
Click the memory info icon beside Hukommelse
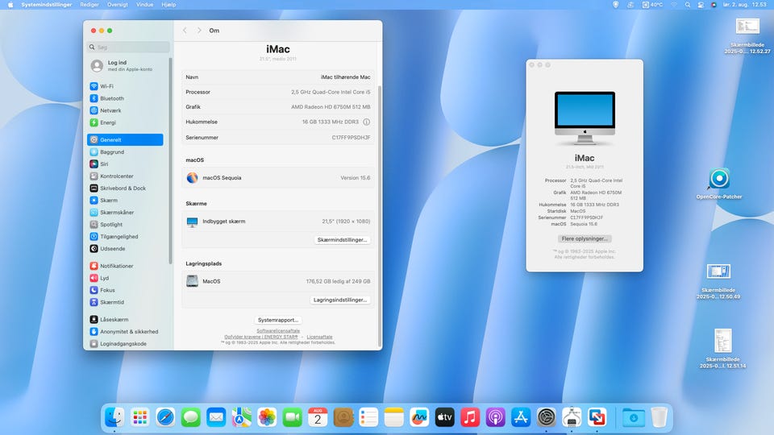366,122
